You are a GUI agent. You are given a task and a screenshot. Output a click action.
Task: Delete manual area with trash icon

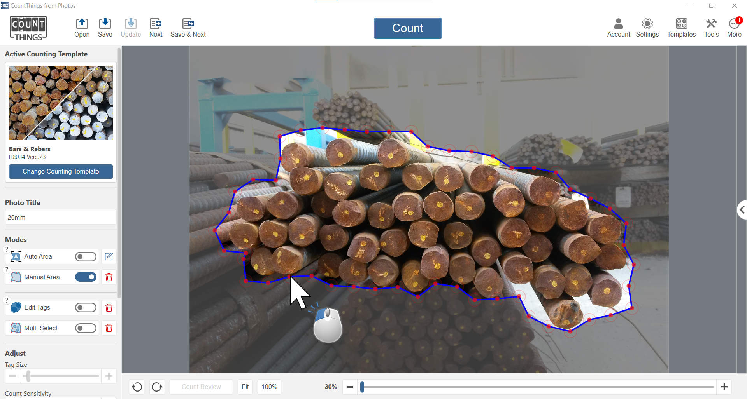coord(109,277)
